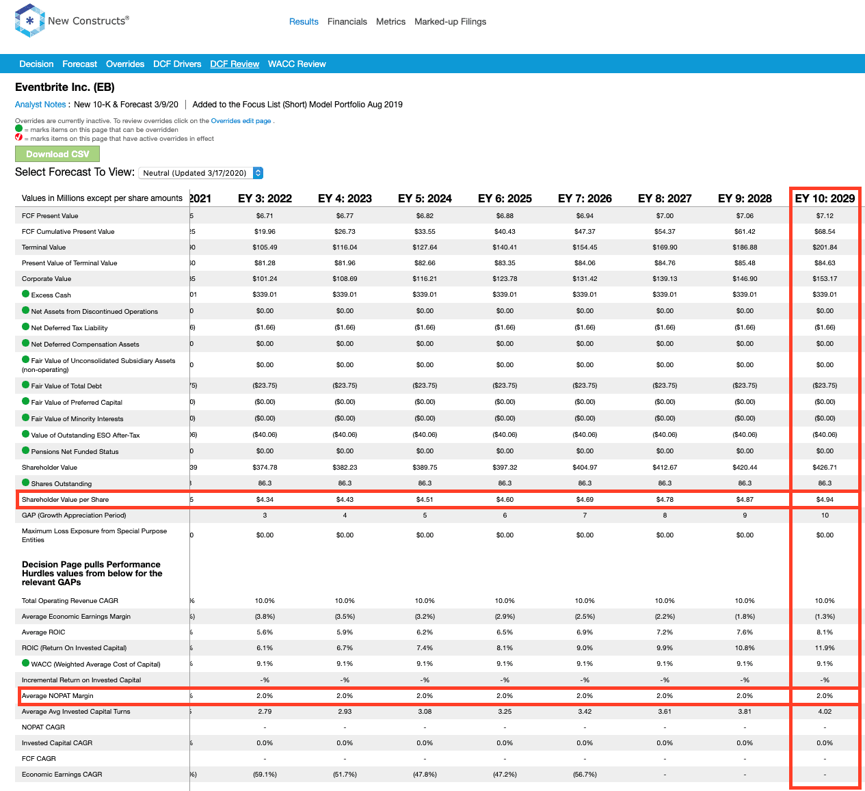865x791 pixels.
Task: Click the Shareholder Value per Share row label
Action: [65, 499]
